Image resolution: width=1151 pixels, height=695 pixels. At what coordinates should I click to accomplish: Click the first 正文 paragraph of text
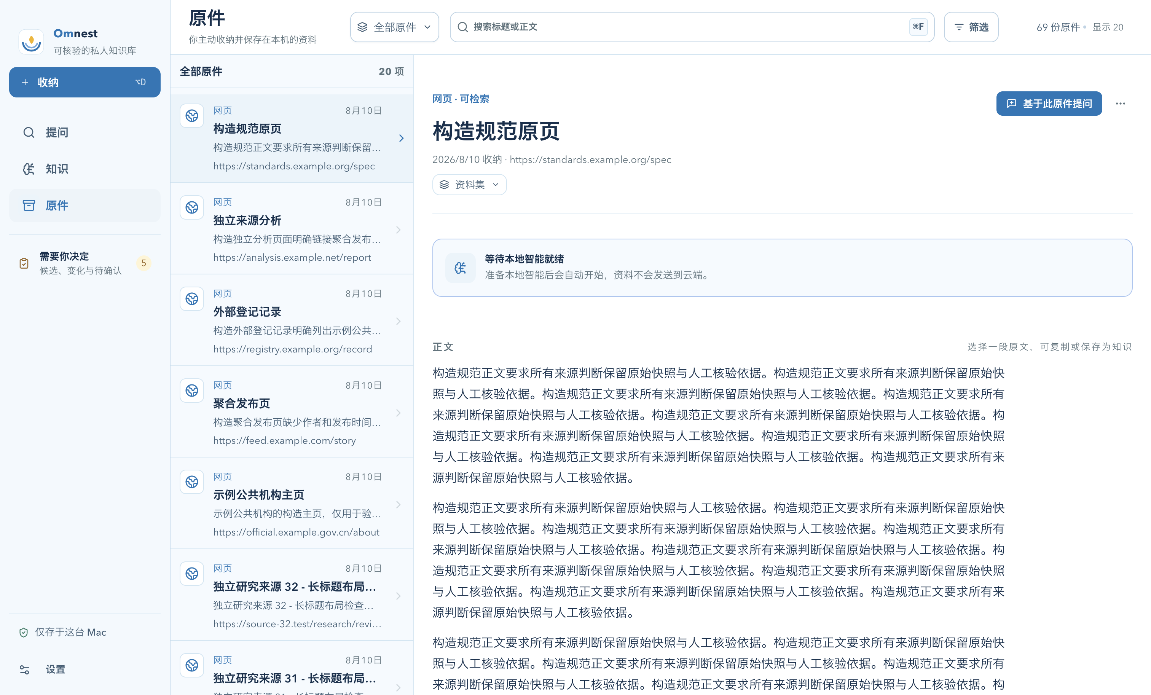point(719,425)
